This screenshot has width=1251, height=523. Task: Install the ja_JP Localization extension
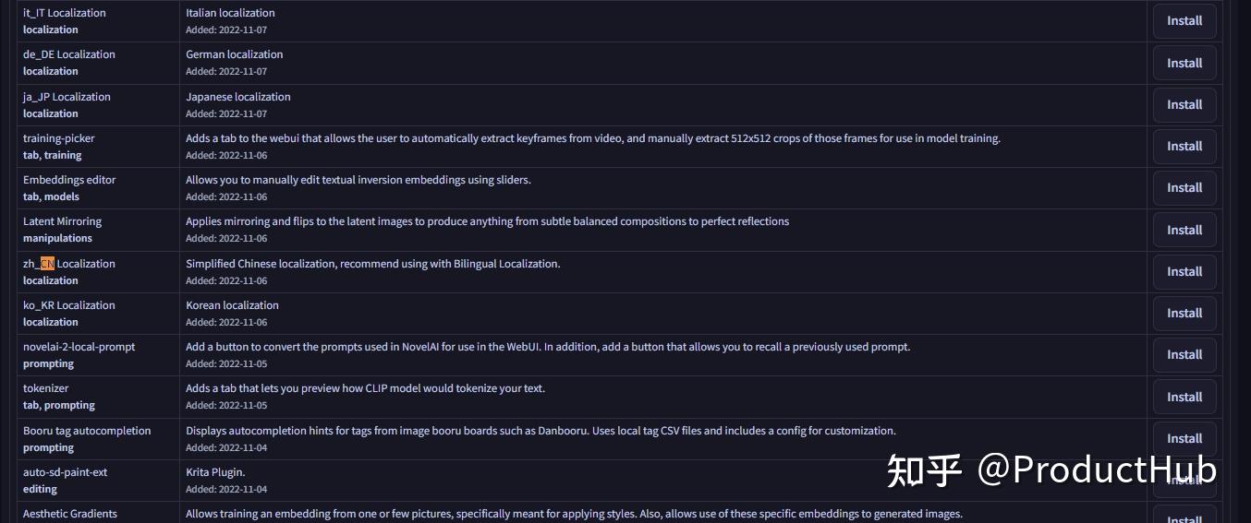coord(1184,105)
